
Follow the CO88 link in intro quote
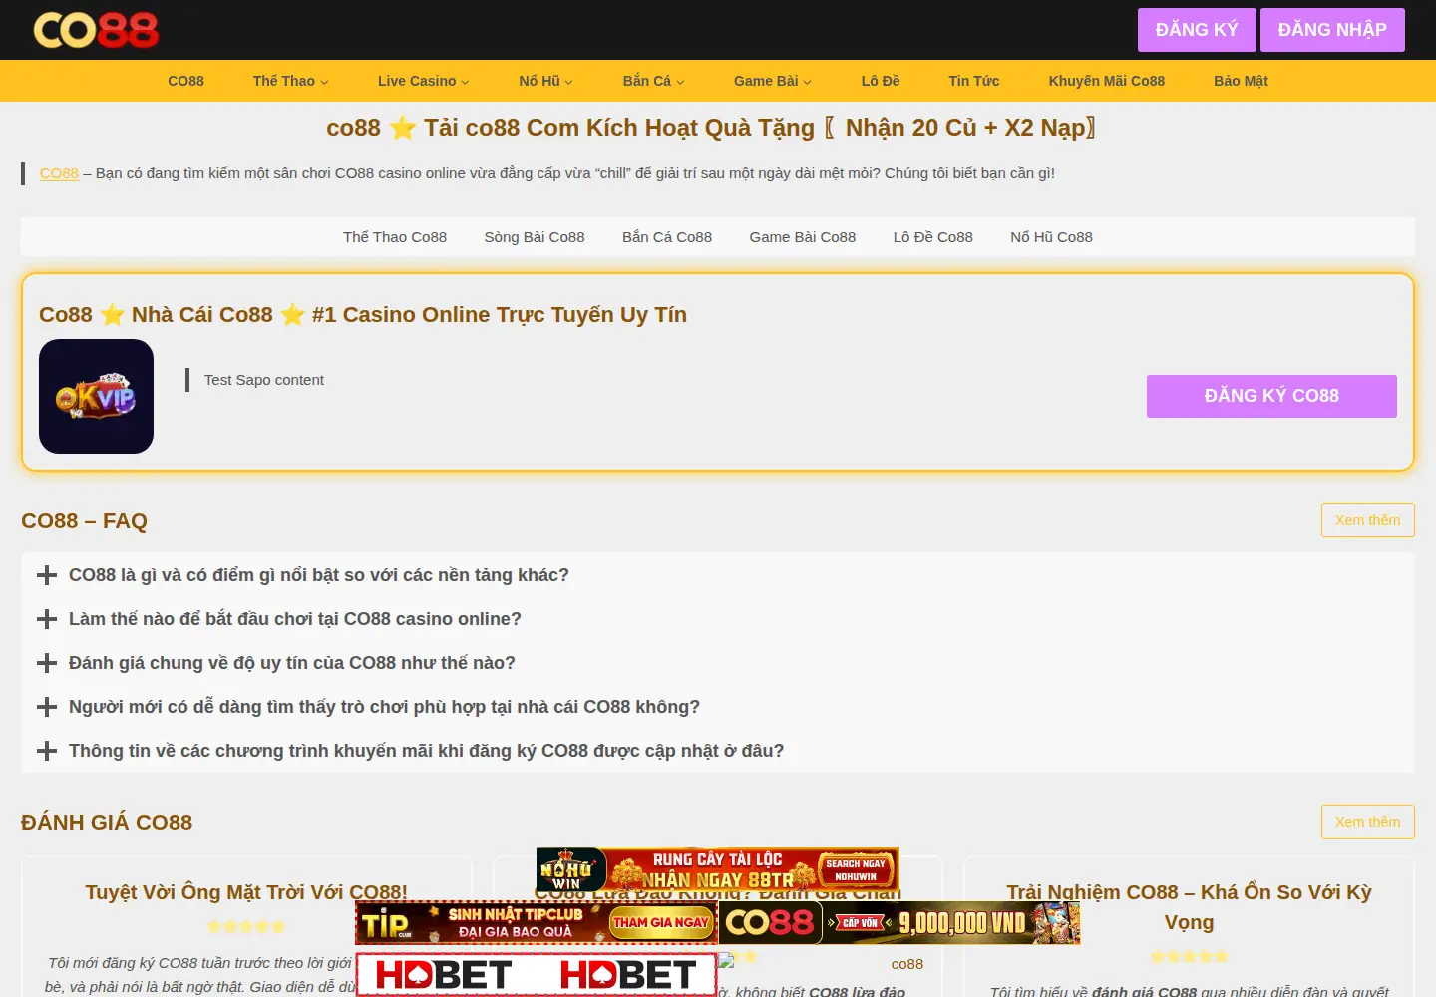pyautogui.click(x=59, y=173)
